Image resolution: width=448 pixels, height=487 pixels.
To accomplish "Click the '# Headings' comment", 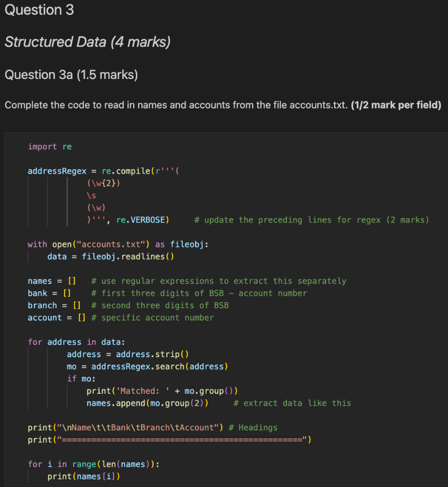I will (253, 428).
